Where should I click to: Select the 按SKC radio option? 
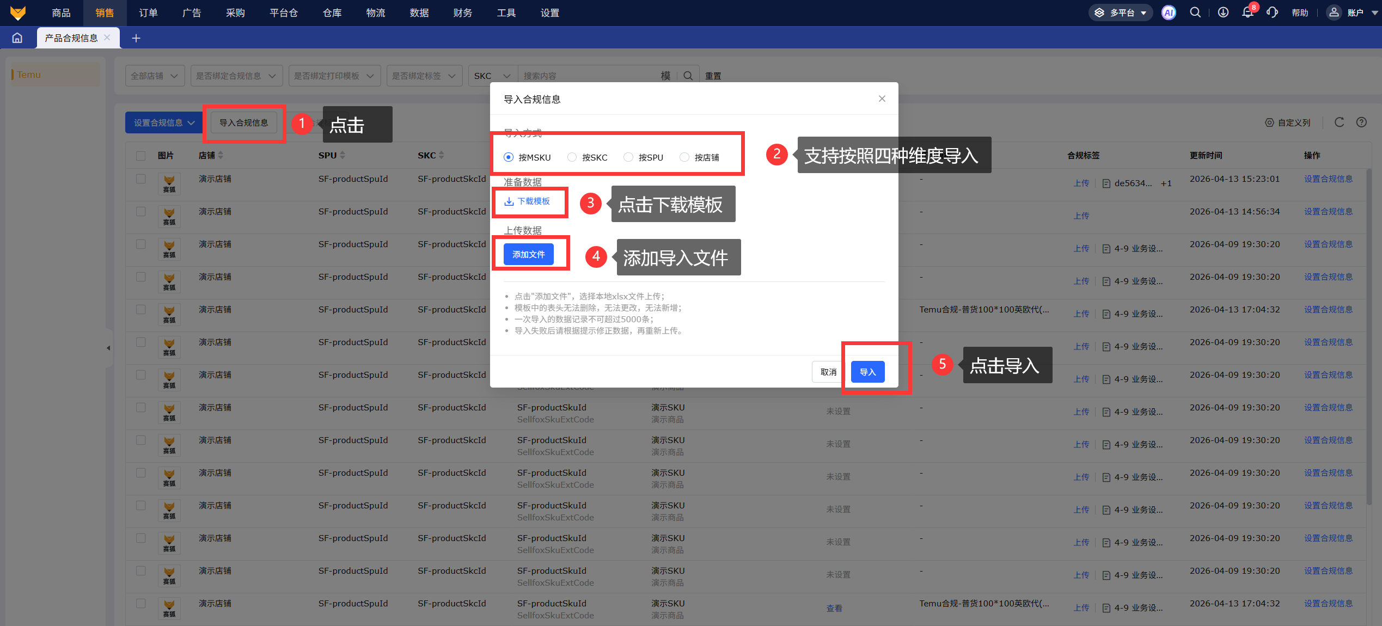point(572,157)
